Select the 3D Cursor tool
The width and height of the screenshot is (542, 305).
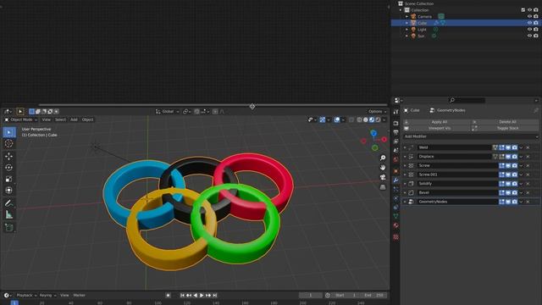(x=9, y=143)
